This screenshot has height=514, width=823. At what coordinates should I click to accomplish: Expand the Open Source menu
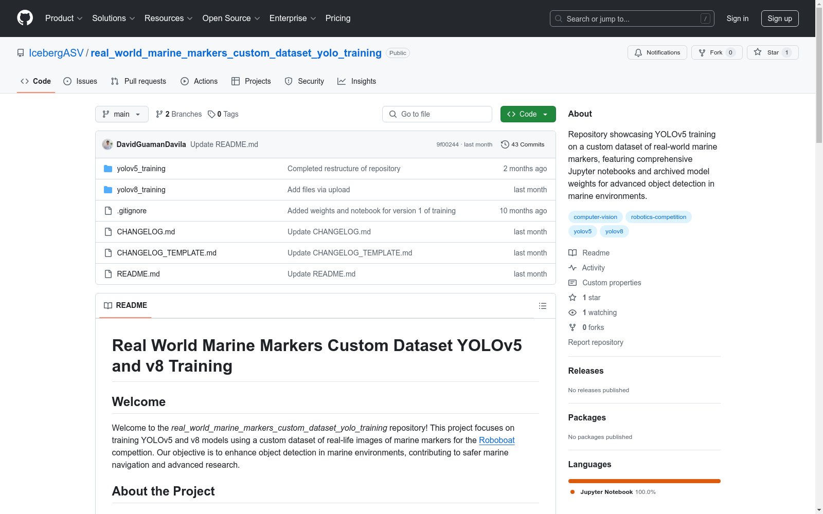click(231, 19)
